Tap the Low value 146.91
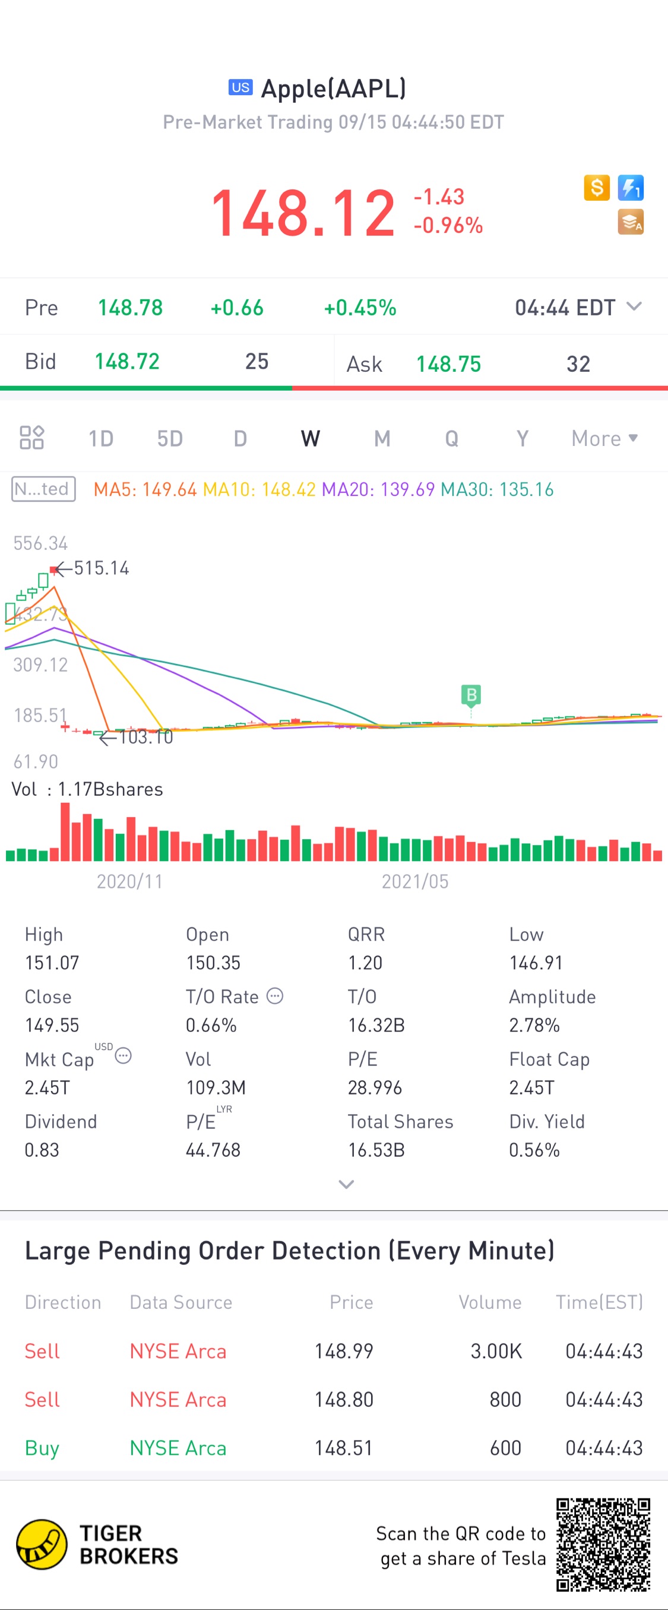Viewport: 668px width, 1610px height. click(536, 963)
